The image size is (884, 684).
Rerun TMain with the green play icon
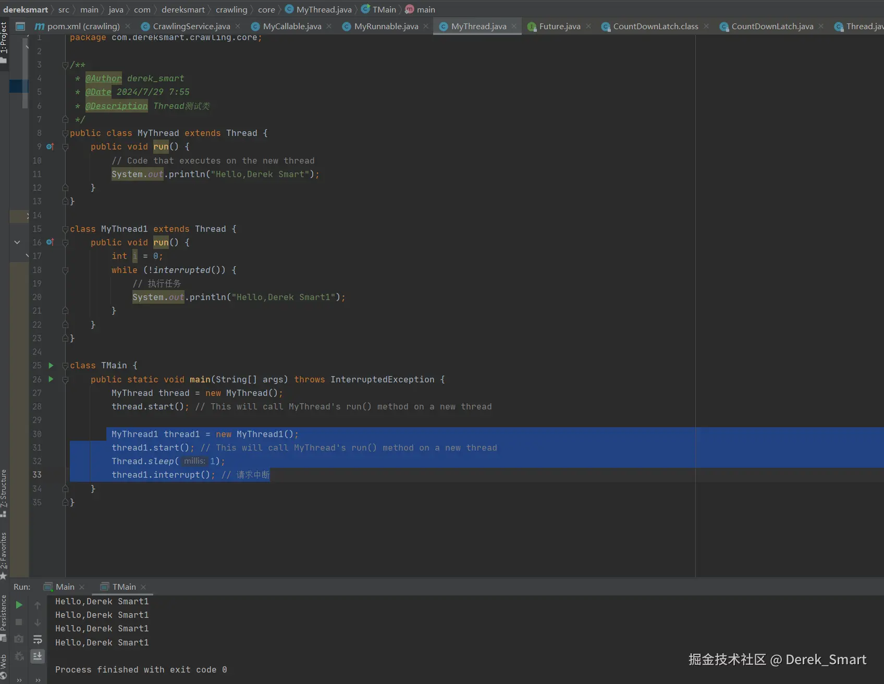[19, 605]
